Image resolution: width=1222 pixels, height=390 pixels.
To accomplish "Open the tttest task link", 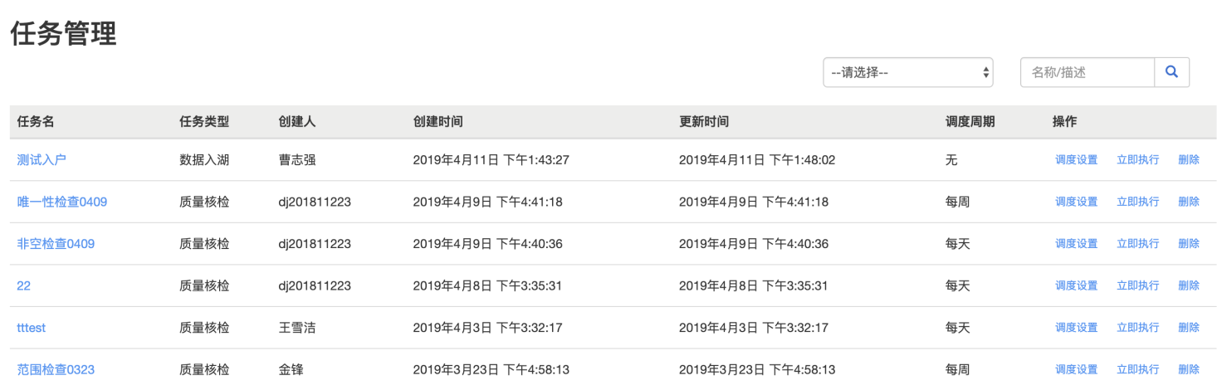I will tap(32, 328).
